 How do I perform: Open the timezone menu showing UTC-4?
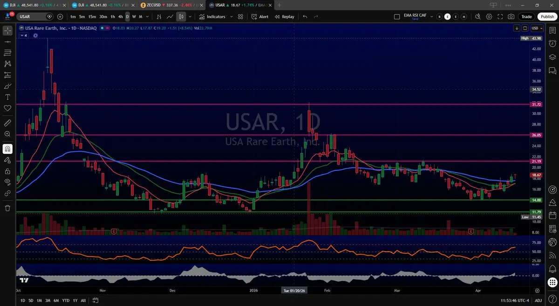[515, 300]
